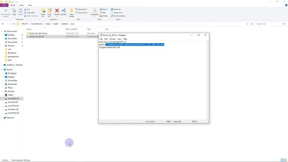Image resolution: width=288 pixels, height=162 pixels.
Task: Open the Copy to menu
Action: pos(49,13)
